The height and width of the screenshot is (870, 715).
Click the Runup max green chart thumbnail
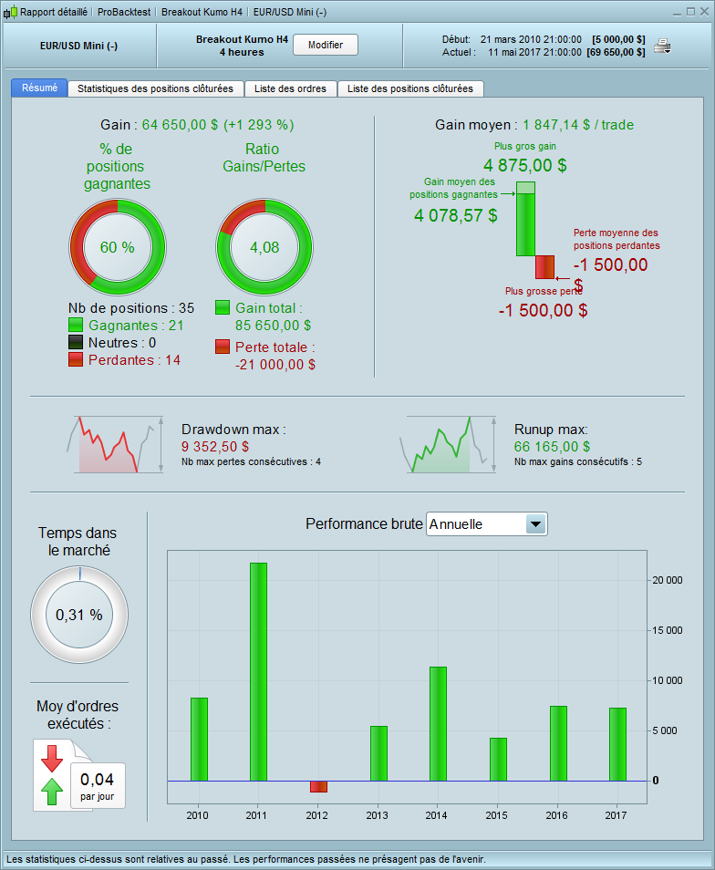tap(448, 444)
